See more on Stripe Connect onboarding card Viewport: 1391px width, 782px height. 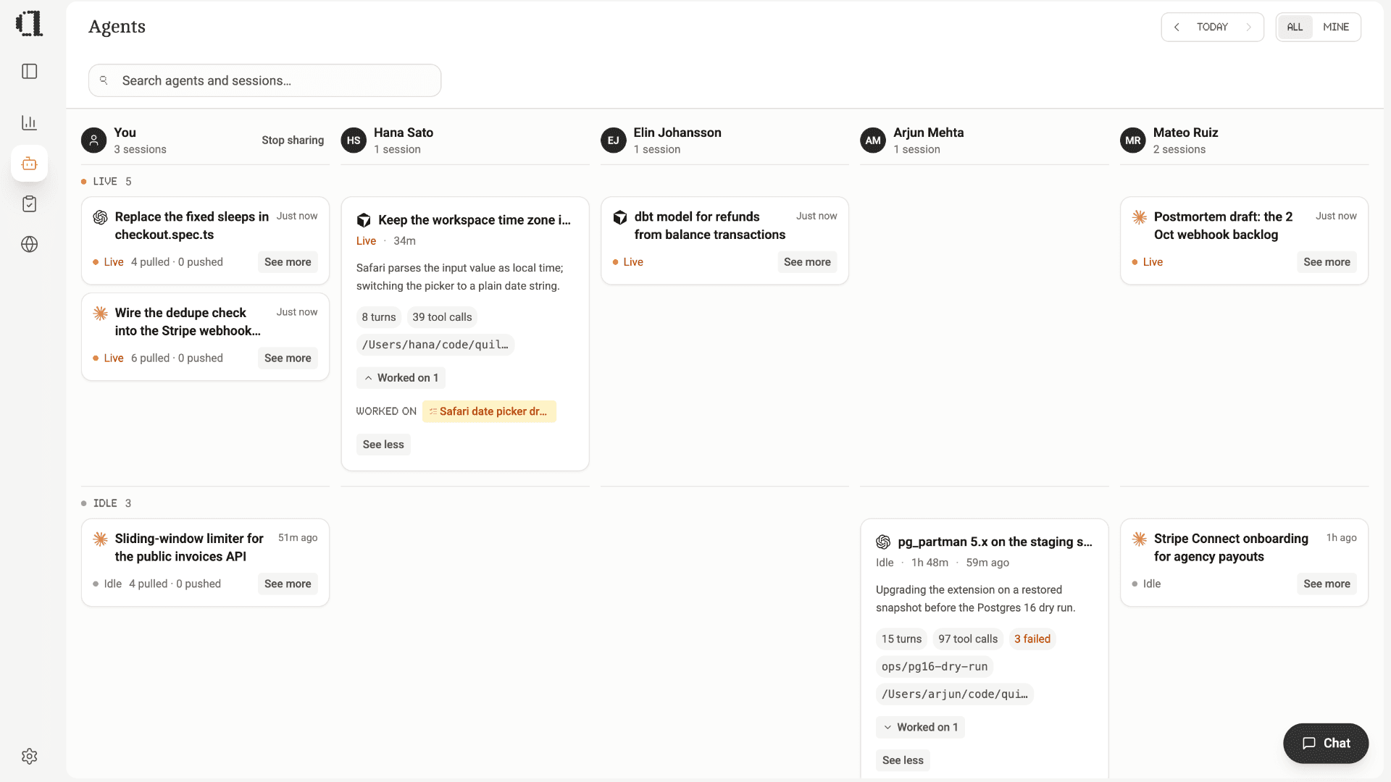1327,584
